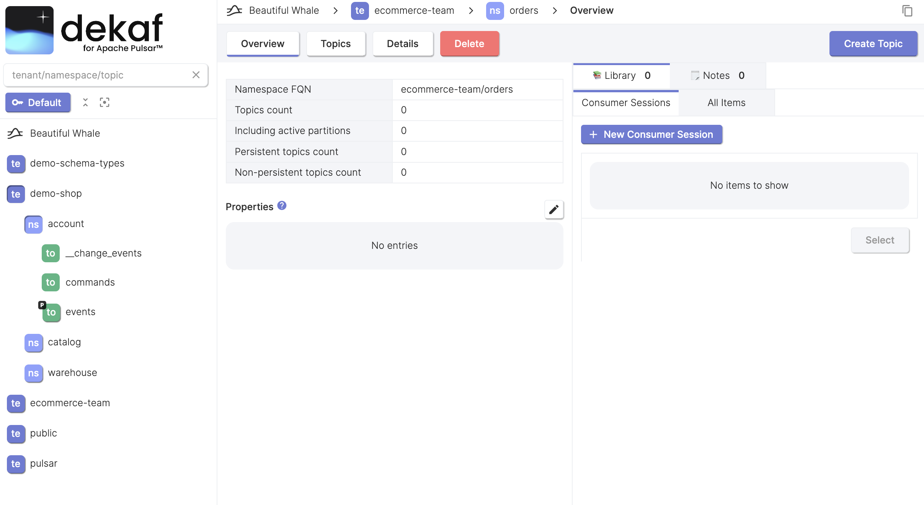Select the Consumer Sessions tab
Viewport: 924px width, 505px height.
(626, 103)
